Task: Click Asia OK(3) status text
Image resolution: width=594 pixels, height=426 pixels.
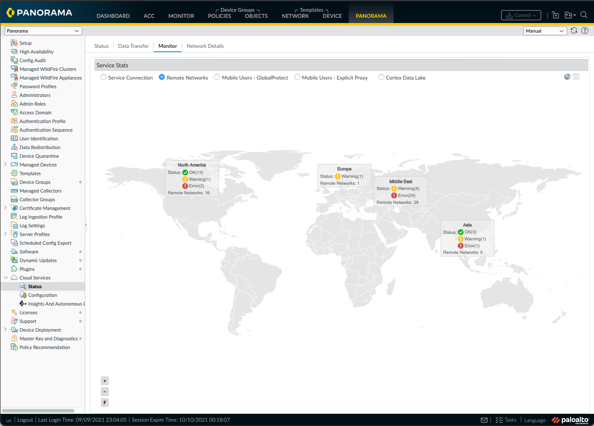Action: tap(470, 232)
